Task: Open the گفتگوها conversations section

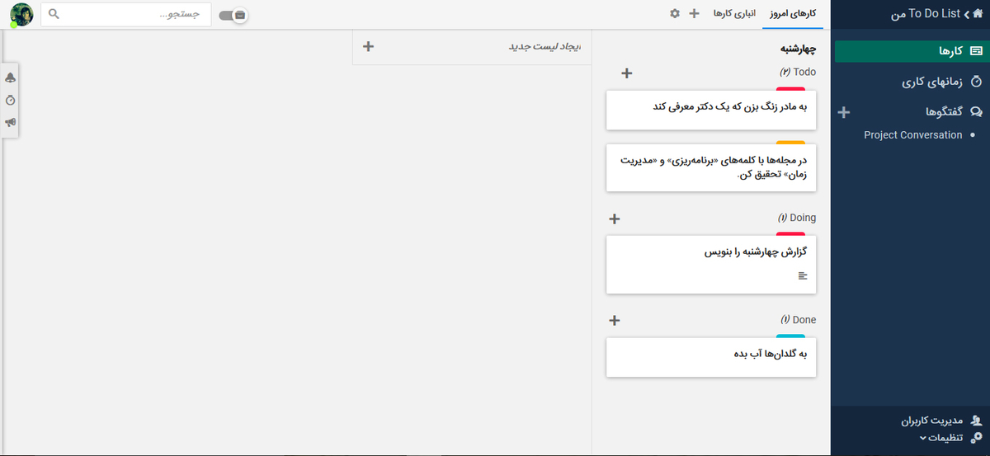Action: pos(954,111)
